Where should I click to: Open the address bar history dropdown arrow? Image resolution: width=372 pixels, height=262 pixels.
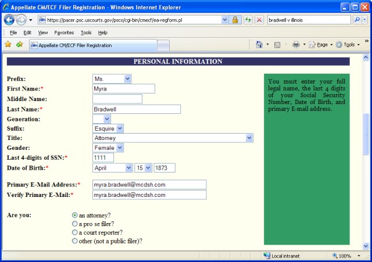point(225,20)
